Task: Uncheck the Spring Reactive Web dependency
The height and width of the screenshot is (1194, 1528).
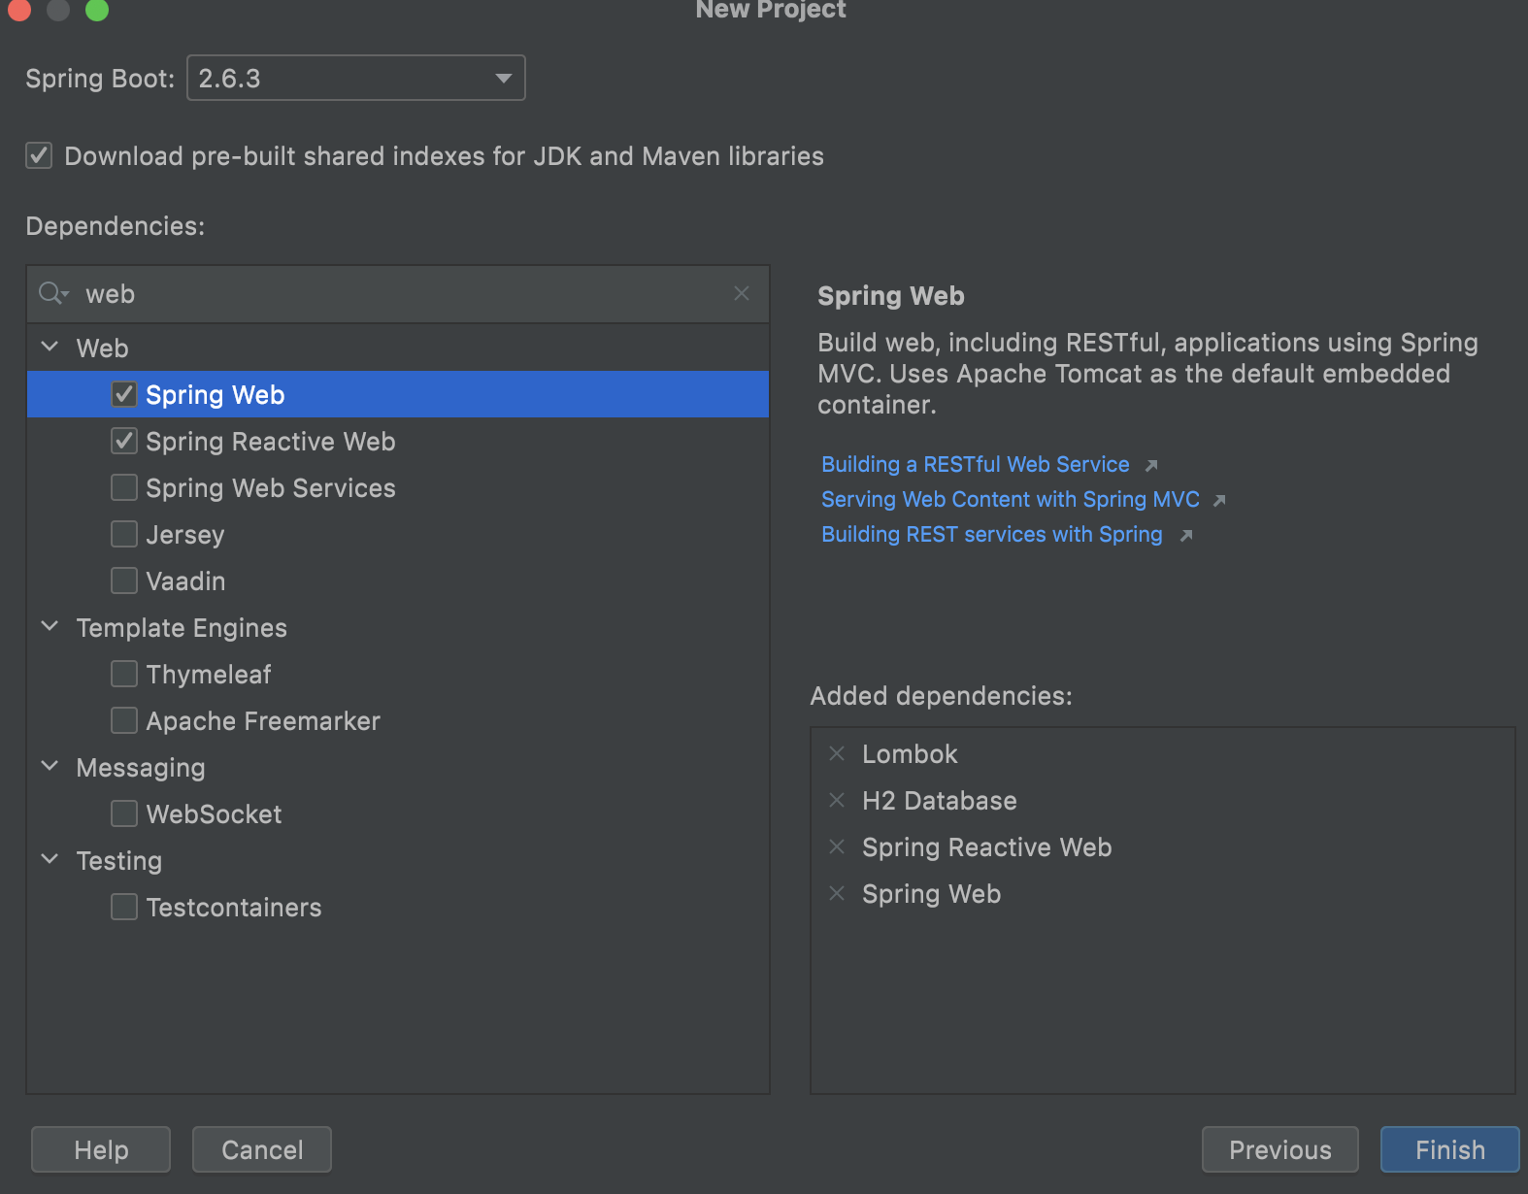Action: coord(124,441)
